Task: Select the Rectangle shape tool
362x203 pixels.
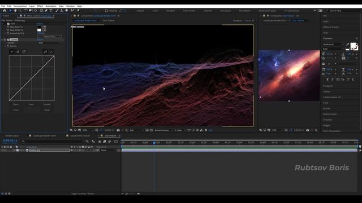Action: [x=41, y=11]
